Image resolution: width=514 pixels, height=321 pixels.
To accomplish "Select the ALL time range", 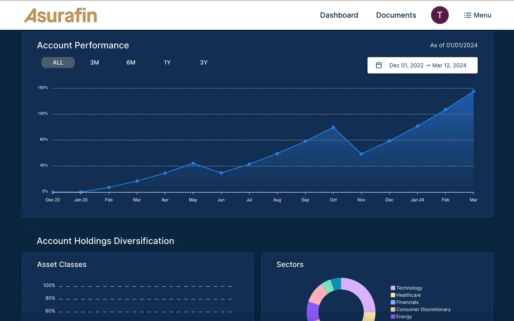I will click(58, 62).
